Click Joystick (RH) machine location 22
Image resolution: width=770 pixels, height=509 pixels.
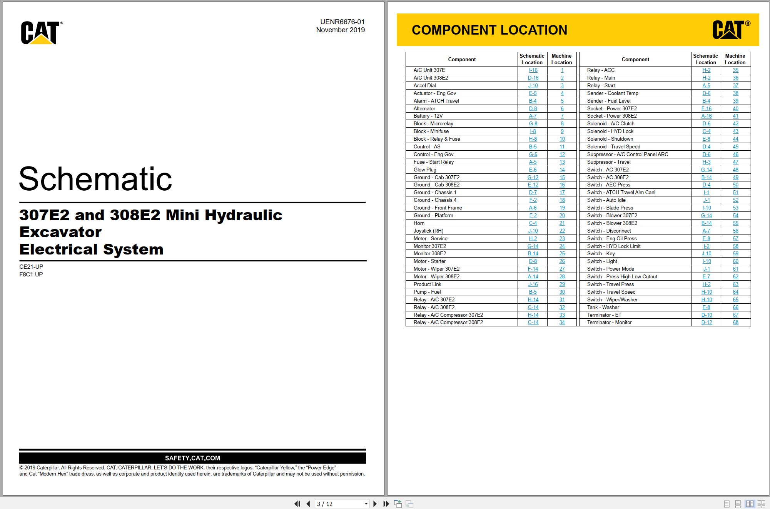coord(562,231)
